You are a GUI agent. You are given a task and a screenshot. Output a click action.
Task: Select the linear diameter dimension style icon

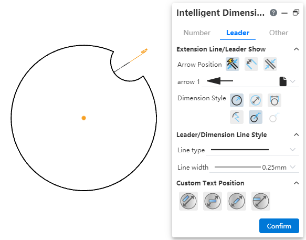(x=275, y=100)
